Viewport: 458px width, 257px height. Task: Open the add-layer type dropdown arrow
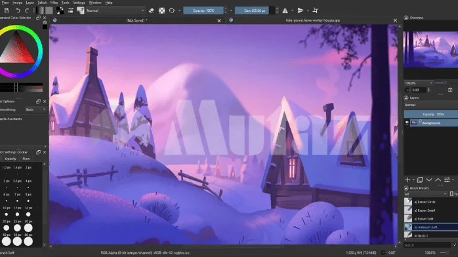[x=413, y=180]
